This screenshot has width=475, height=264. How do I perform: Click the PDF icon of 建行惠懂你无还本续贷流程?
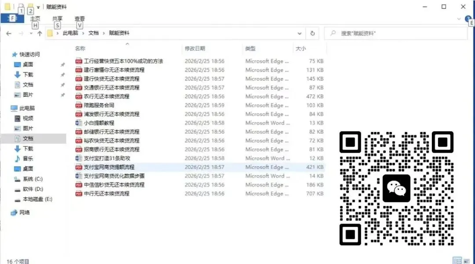pos(79,70)
